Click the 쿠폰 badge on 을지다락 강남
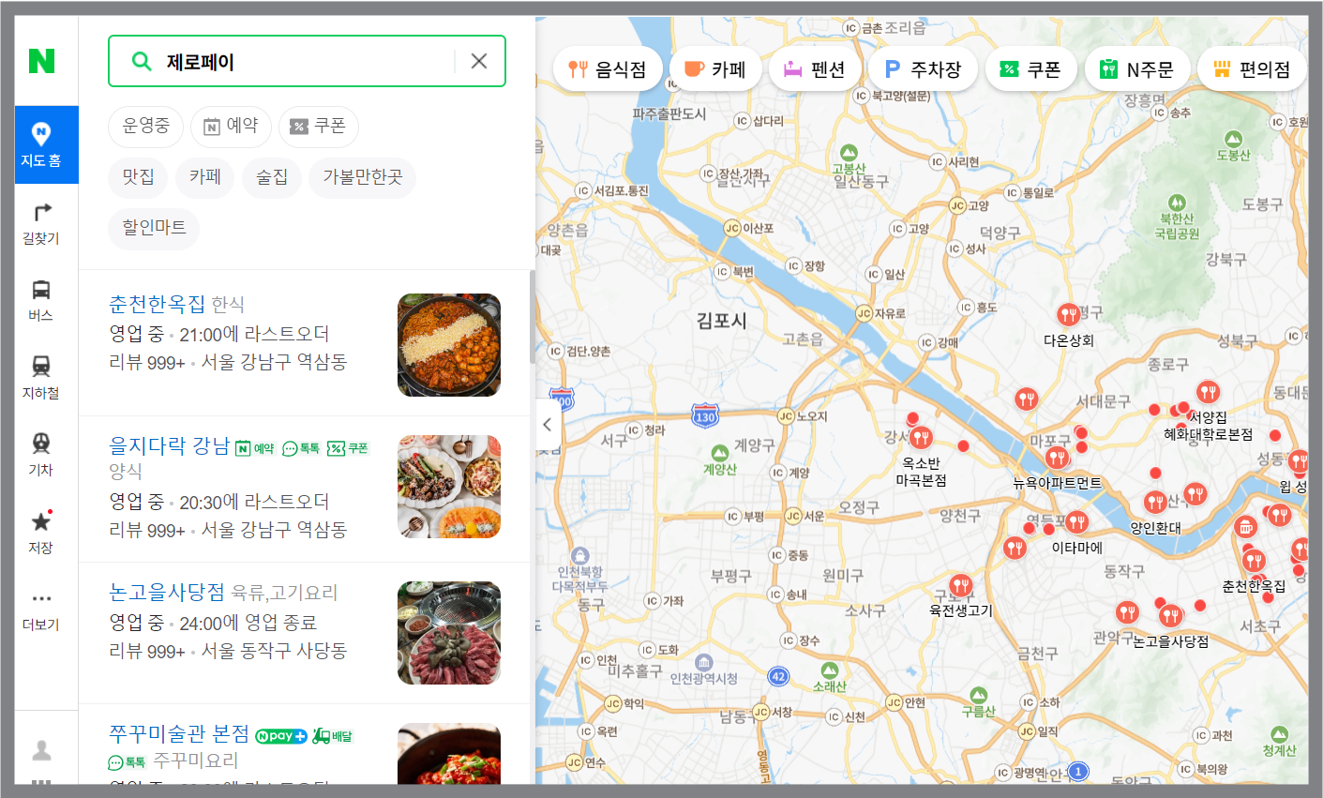This screenshot has width=1323, height=798. (x=348, y=448)
